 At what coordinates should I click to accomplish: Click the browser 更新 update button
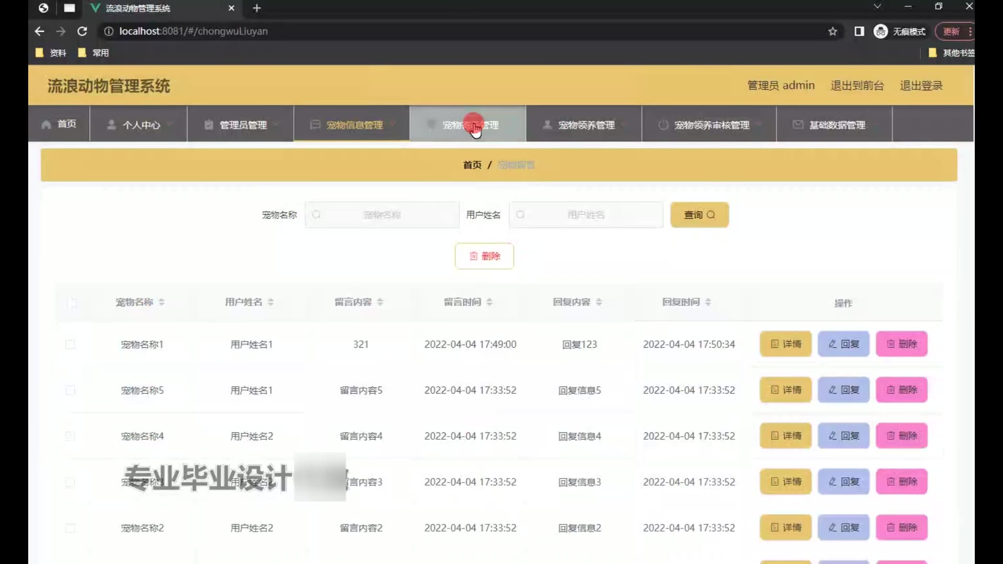click(x=951, y=31)
